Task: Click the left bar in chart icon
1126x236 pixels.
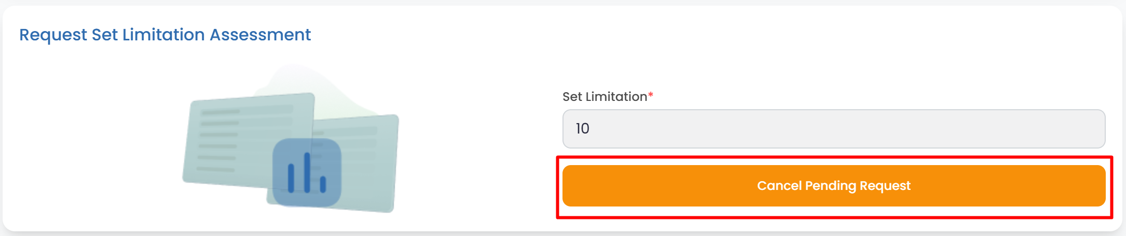Action: [x=291, y=178]
